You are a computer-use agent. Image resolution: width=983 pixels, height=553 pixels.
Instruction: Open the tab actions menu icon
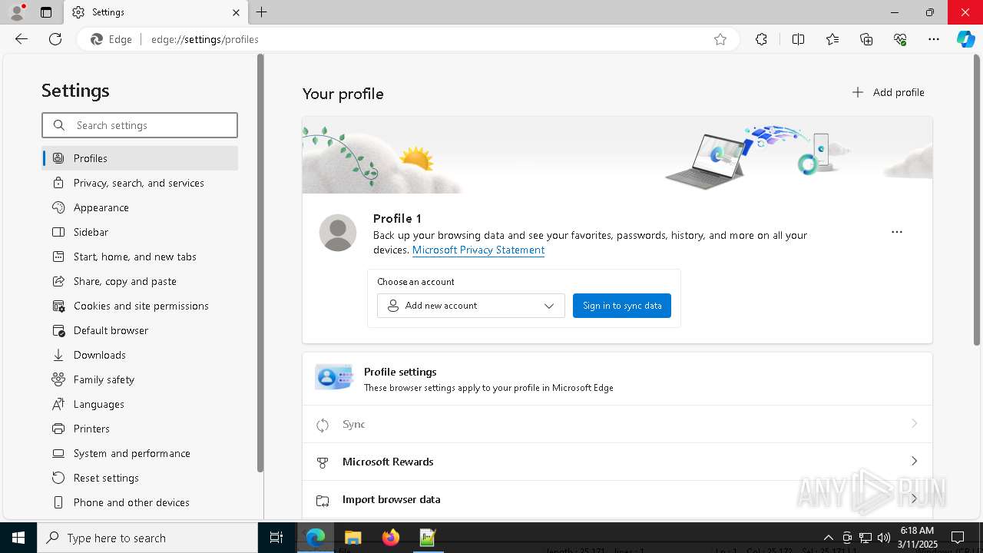[46, 12]
